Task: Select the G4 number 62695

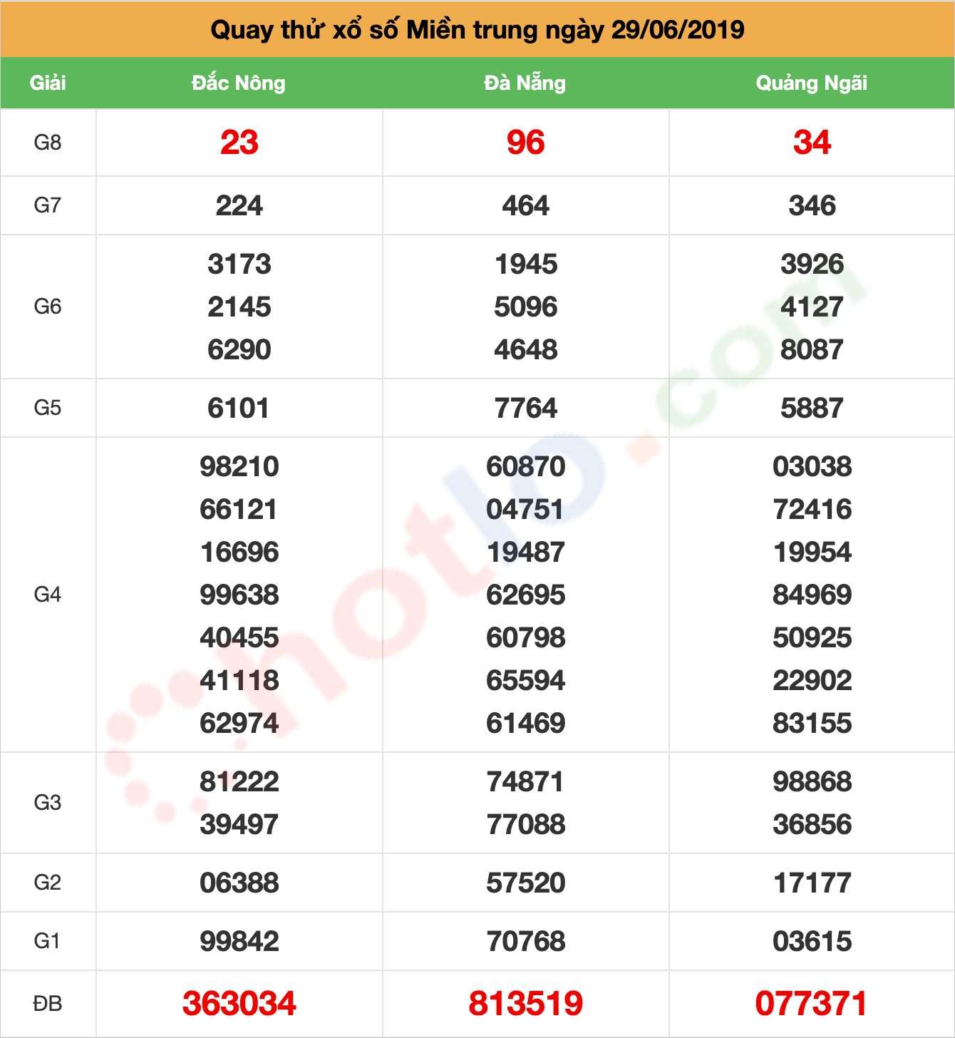Action: coord(526,595)
